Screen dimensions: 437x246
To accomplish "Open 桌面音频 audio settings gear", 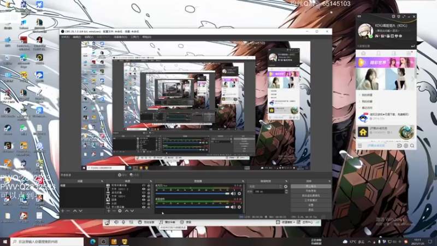I will click(x=239, y=207).
